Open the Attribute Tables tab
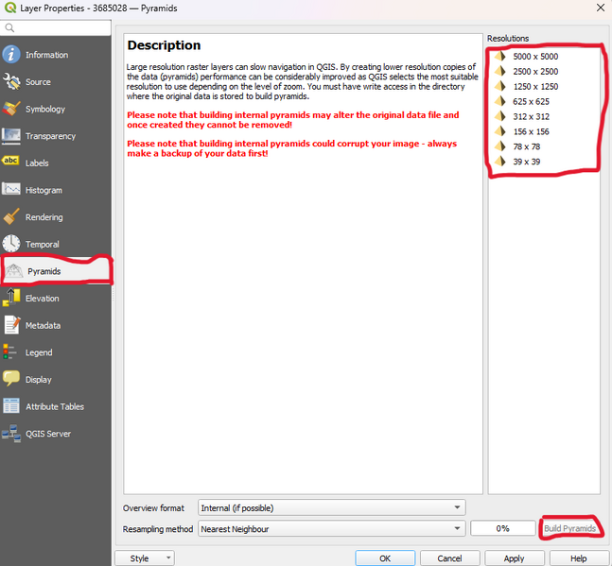Viewport: 612px width, 566px height. coord(56,406)
